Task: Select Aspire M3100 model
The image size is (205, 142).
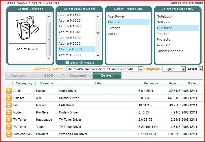Action: (x=69, y=38)
